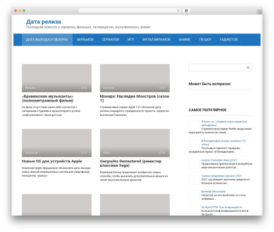
Task: Click the Сериалы category label on thumbnail
Action: coord(109,88)
